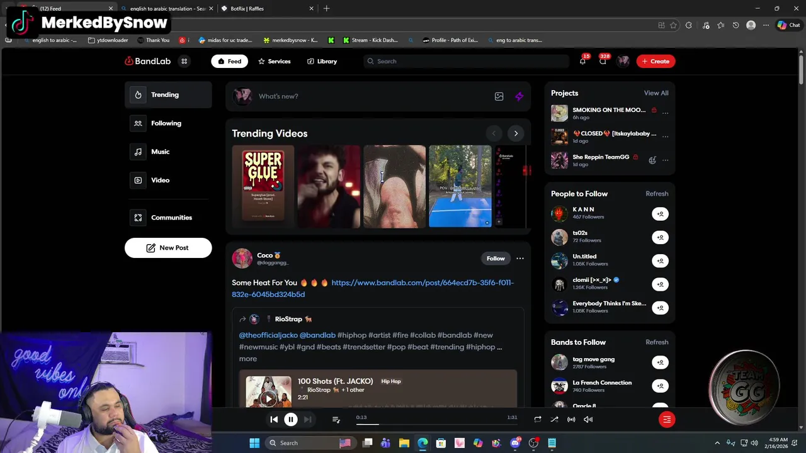This screenshot has width=806, height=453.
Task: Toggle repeat in the player
Action: (537, 420)
